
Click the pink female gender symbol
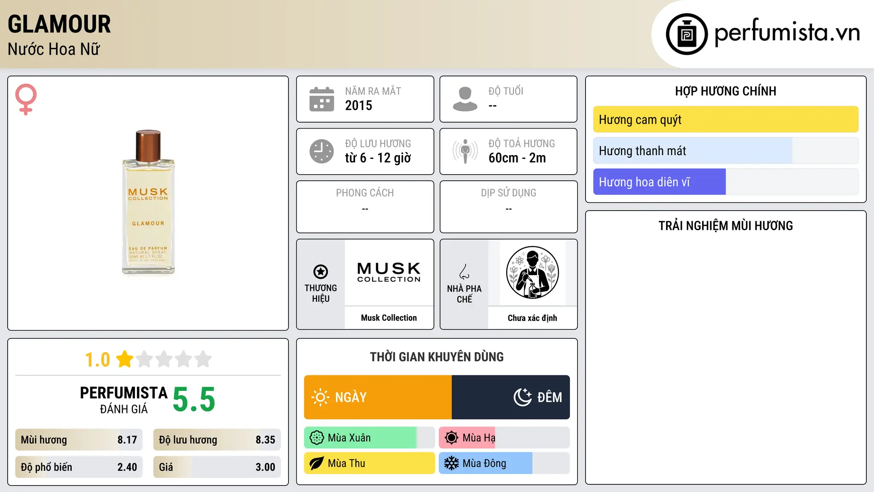click(x=26, y=99)
